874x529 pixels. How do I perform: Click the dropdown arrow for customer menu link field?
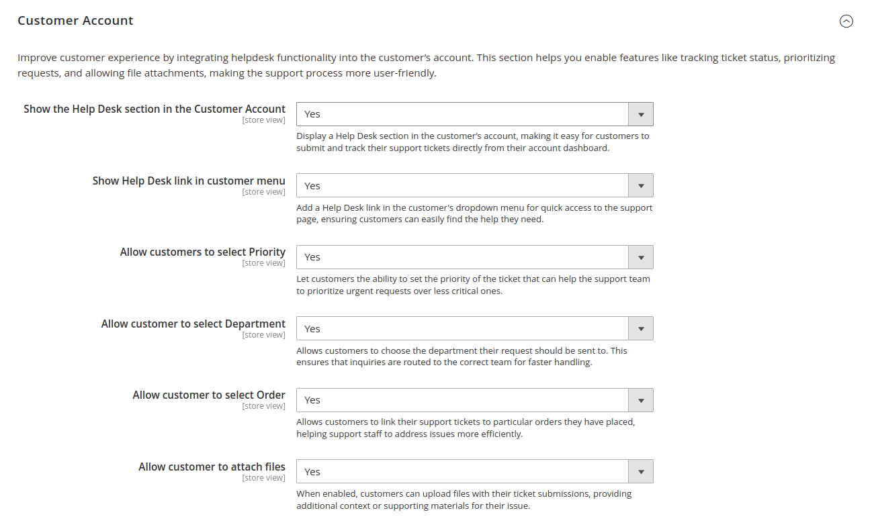tap(641, 185)
